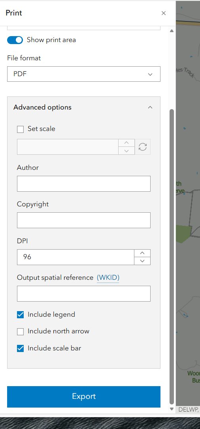Screen dimensions: 200x429
Task: Uncheck Include scale bar checkbox
Action: pyautogui.click(x=21, y=348)
